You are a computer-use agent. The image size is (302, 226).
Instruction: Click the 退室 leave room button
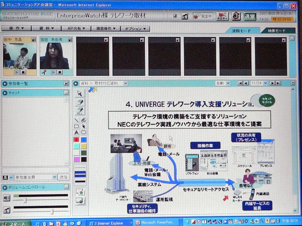pyautogui.click(x=250, y=16)
